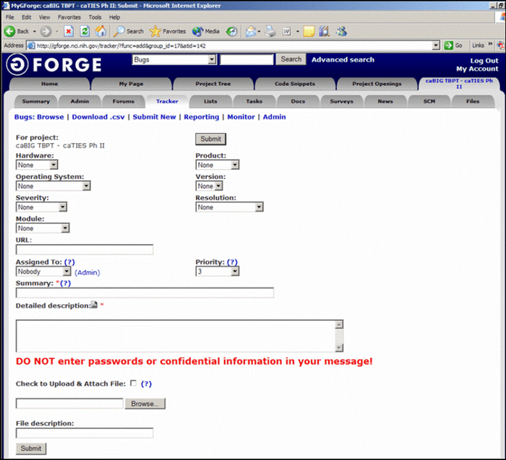The image size is (506, 460).
Task: Open the Resolution dropdown list
Action: point(229,207)
